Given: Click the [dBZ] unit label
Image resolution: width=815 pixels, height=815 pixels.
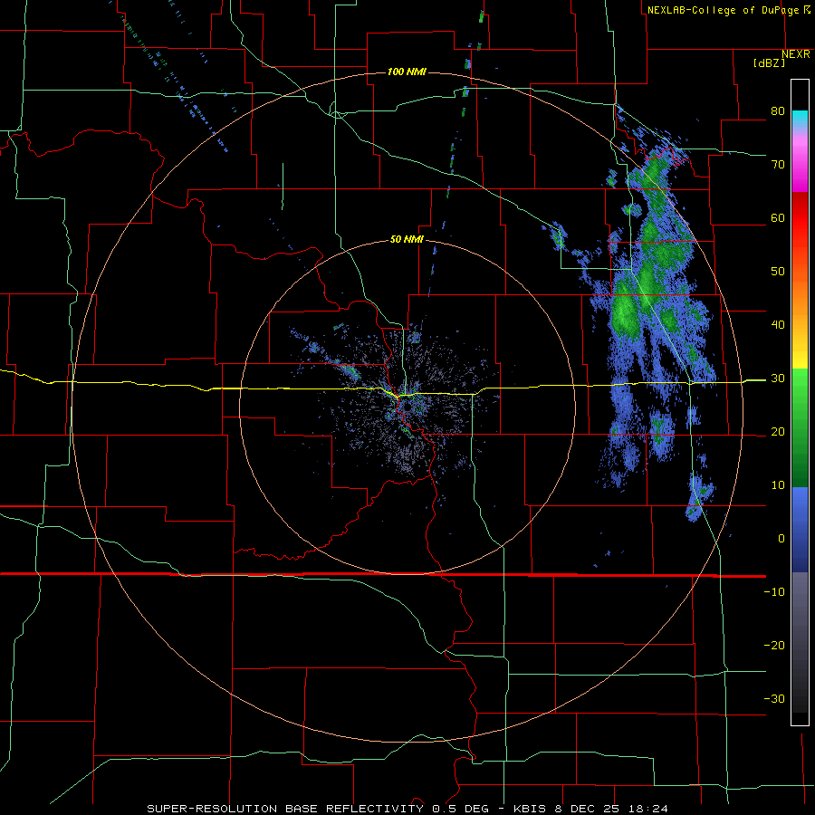Looking at the screenshot, I should tap(769, 63).
